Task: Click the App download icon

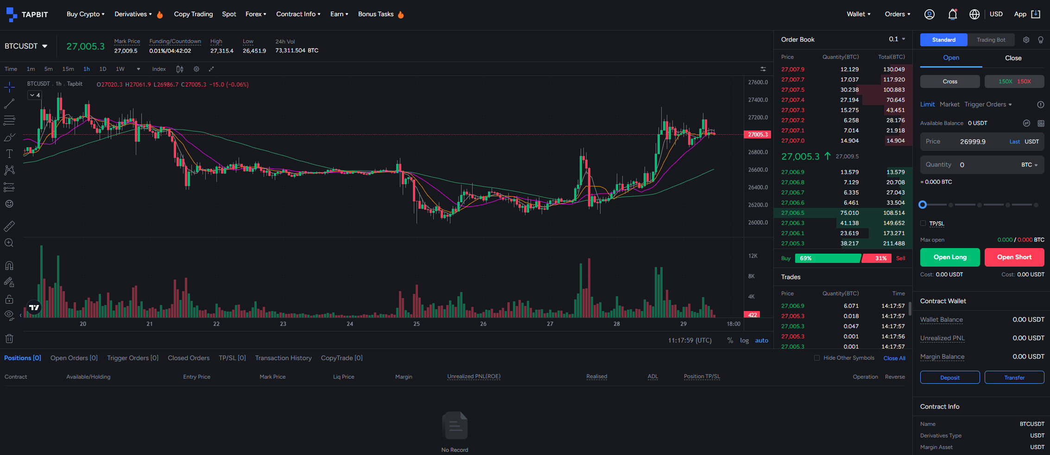Action: tap(1036, 14)
